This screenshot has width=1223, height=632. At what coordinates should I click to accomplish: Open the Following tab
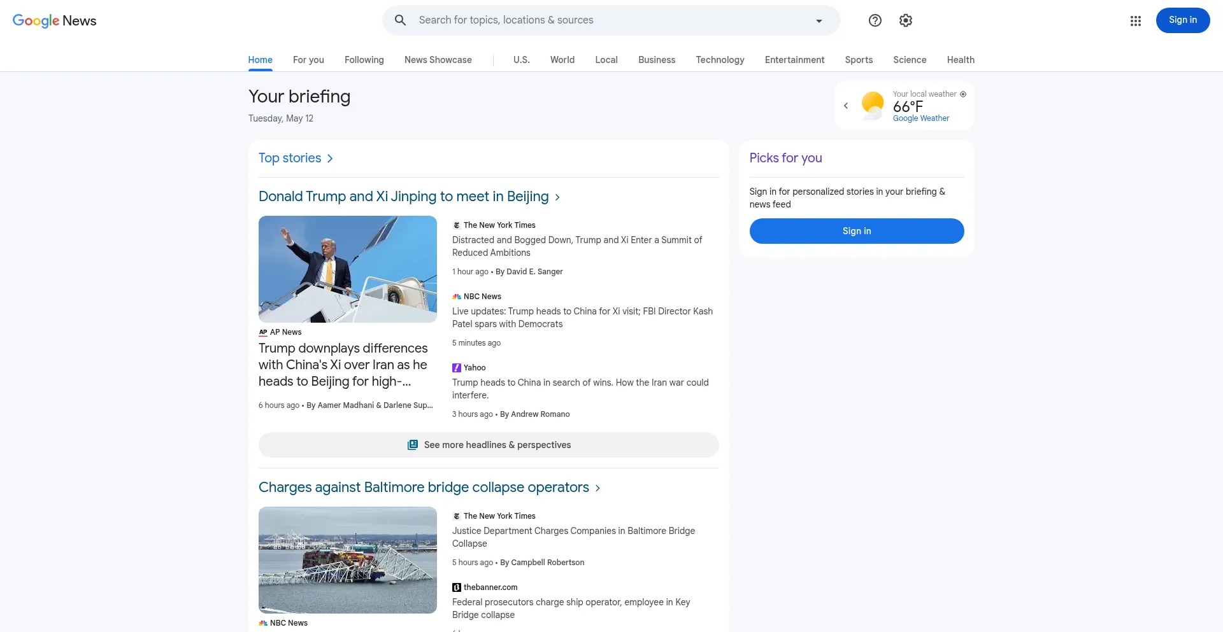[x=364, y=60]
